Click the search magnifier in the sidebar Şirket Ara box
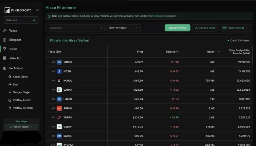 [35, 20]
